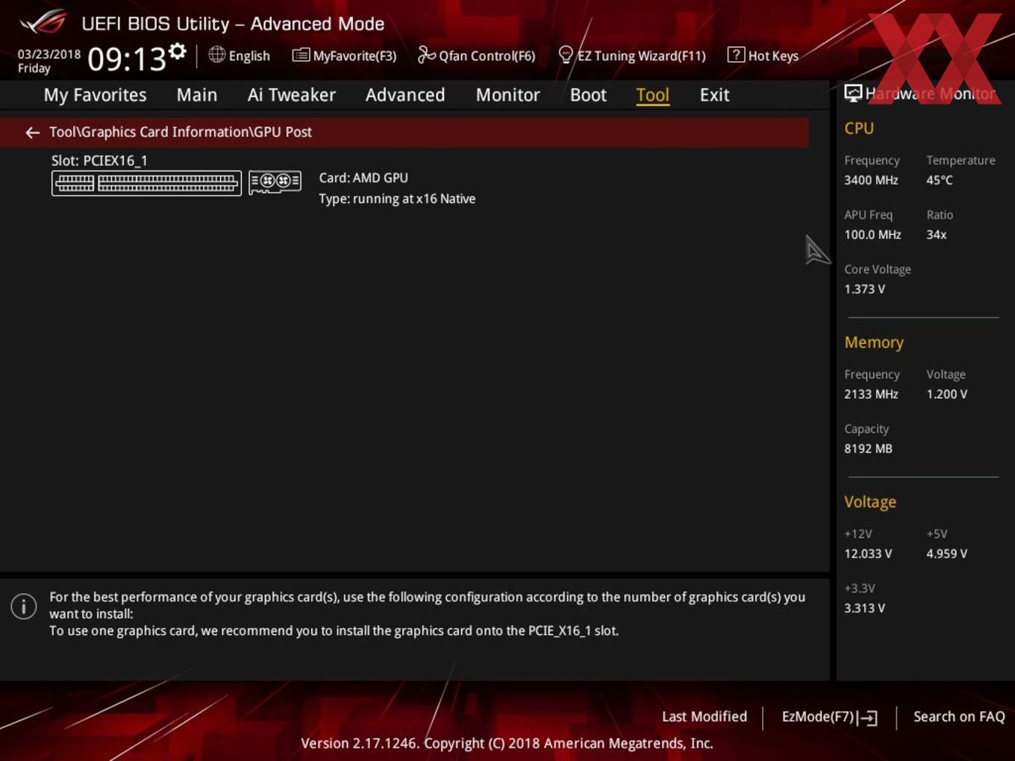Switch to EzMode(F7)
This screenshot has height=761, width=1015.
[x=829, y=717]
